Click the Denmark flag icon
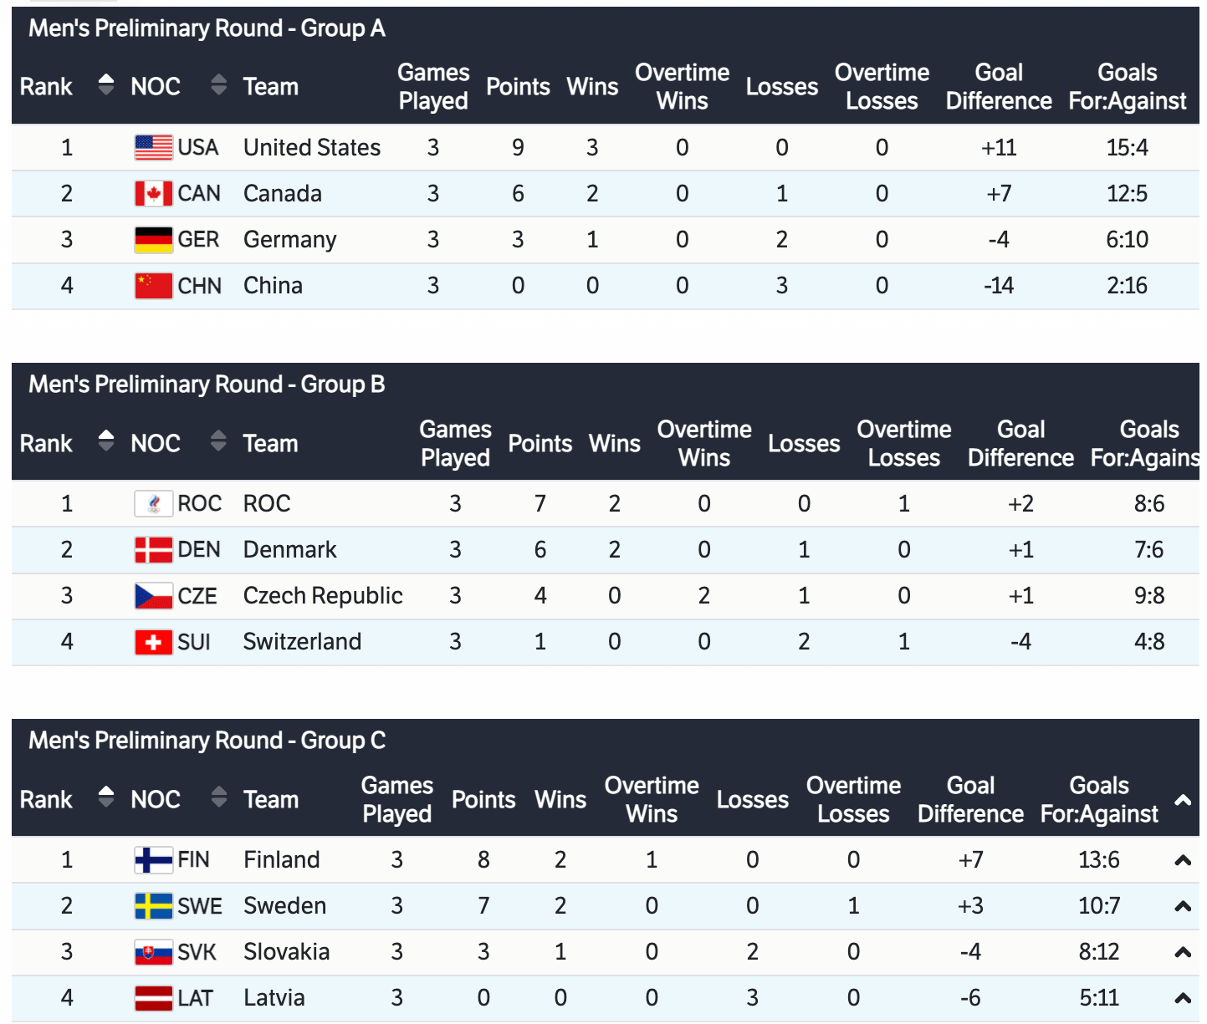The height and width of the screenshot is (1024, 1207). click(x=153, y=550)
